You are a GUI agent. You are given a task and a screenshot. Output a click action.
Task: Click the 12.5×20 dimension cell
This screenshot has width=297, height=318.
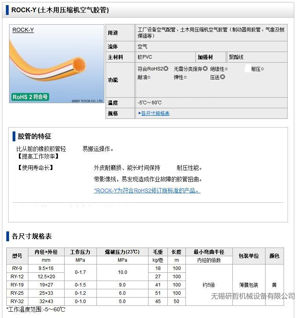click(x=46, y=277)
